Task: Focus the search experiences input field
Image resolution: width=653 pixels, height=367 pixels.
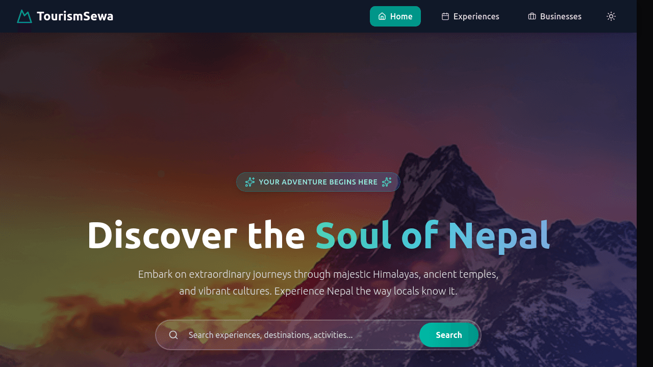Action: [301, 335]
